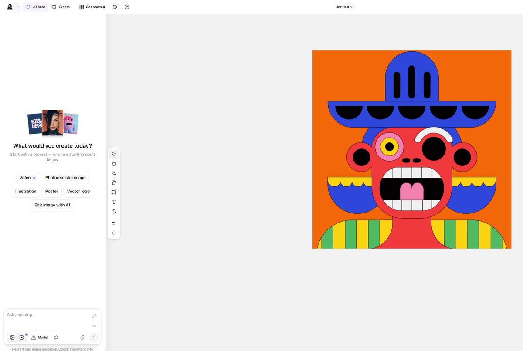Choose the Photorealistic image starting point
This screenshot has width=523, height=351.
click(65, 178)
